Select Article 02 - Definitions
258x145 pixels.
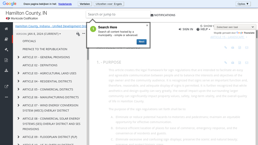[x=40, y=65]
